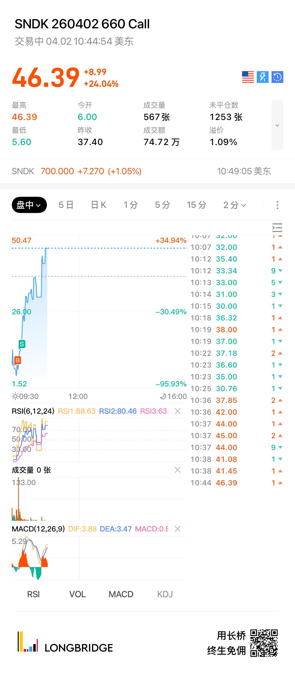Tap the orange B buy marker
This screenshot has width=295, height=675.
coord(18,360)
